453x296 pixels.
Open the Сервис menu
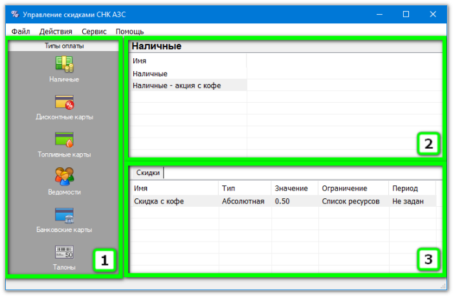coord(94,31)
